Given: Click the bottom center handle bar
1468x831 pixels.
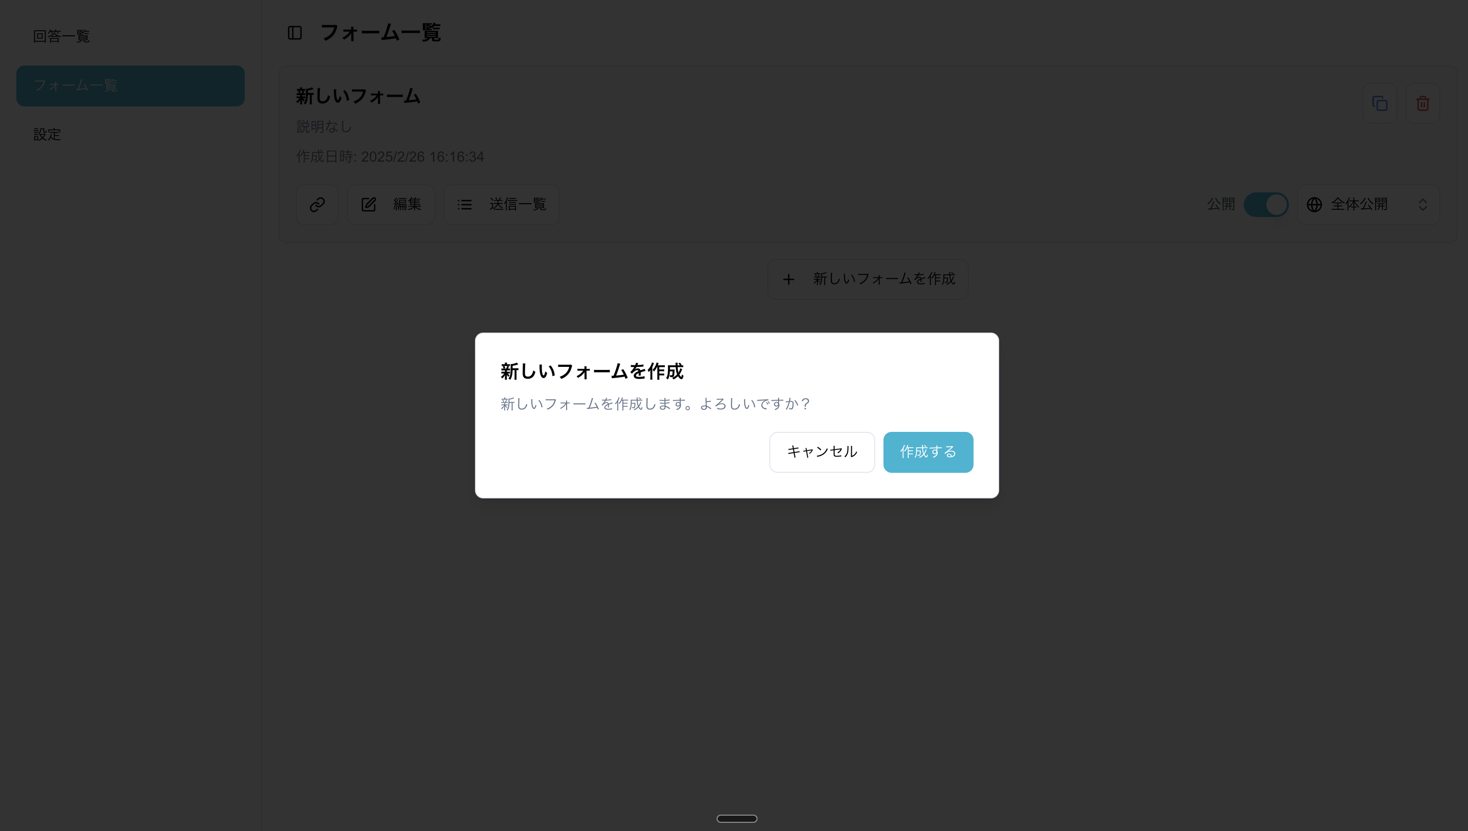Looking at the screenshot, I should click(x=736, y=818).
